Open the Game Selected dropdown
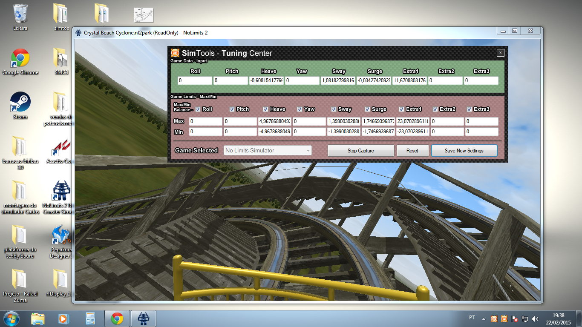 [x=268, y=150]
